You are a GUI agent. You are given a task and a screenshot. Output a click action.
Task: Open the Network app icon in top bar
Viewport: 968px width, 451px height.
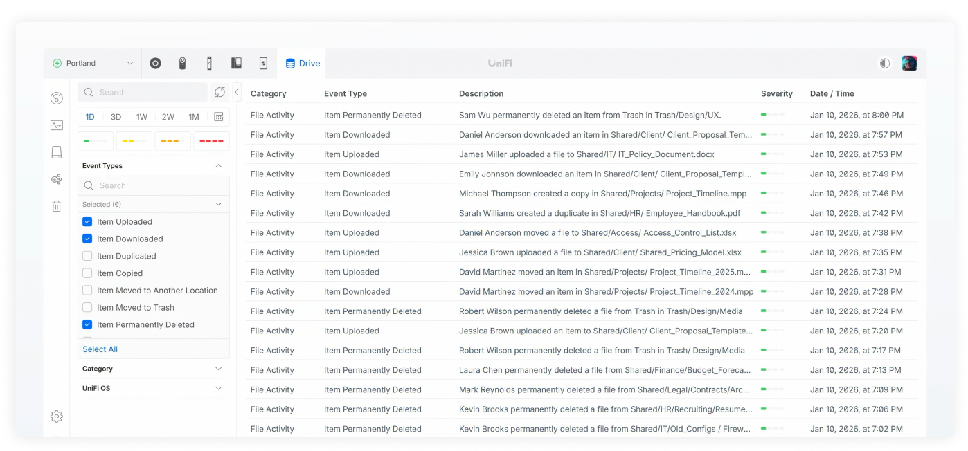tap(155, 64)
